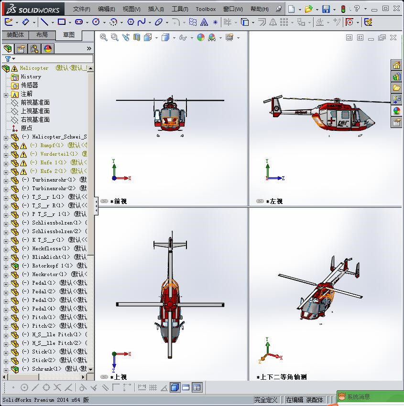
Task: Collapse the feature manager panel handle
Action: [x=97, y=206]
